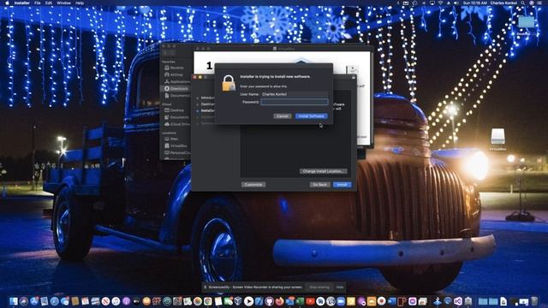This screenshot has height=308, width=548.
Task: Open QuickTime Player from the Dock
Action: click(x=248, y=301)
